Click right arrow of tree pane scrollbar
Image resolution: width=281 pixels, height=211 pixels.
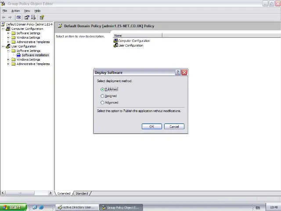point(50,193)
